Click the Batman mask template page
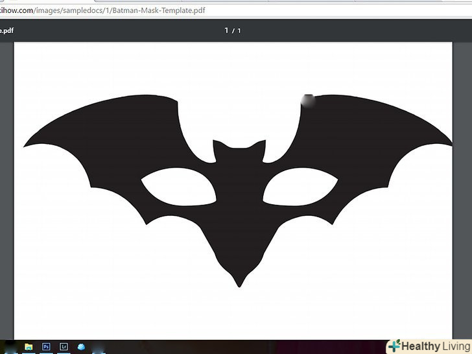Image resolution: width=472 pixels, height=354 pixels. tap(233, 191)
